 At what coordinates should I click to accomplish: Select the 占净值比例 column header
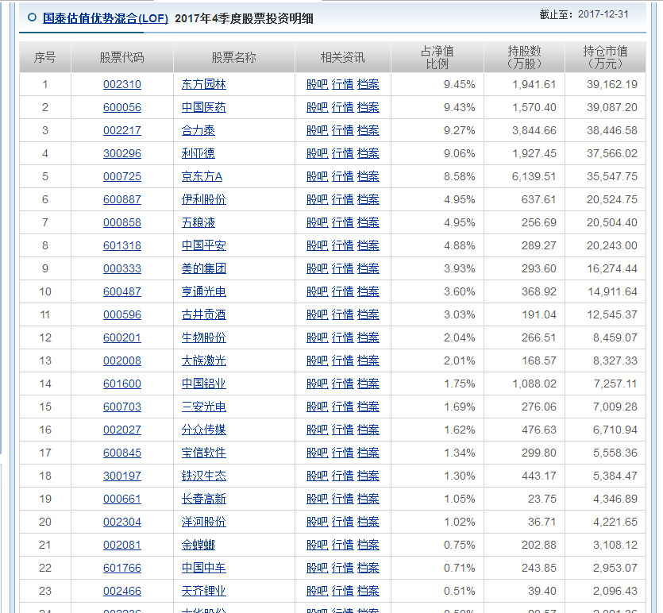pos(438,57)
